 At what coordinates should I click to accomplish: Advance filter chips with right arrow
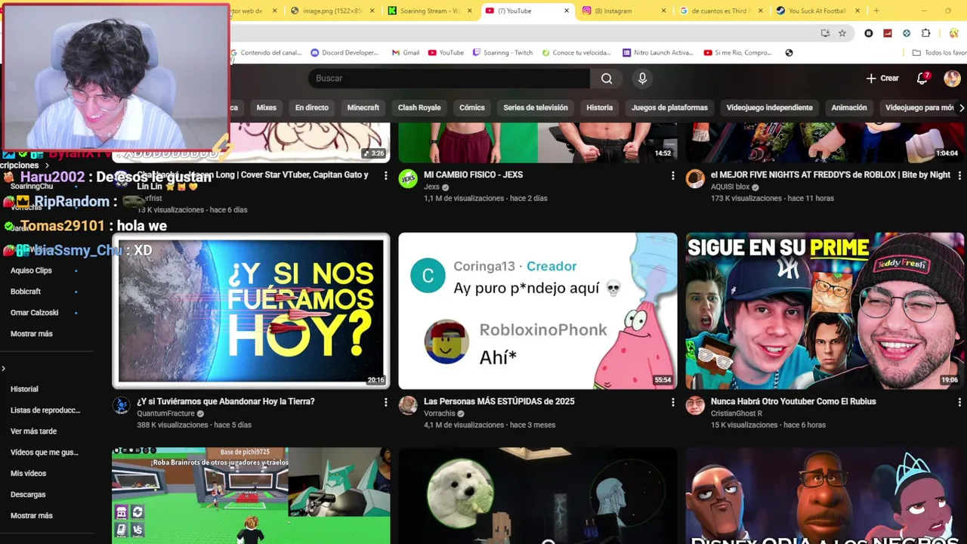click(x=961, y=108)
